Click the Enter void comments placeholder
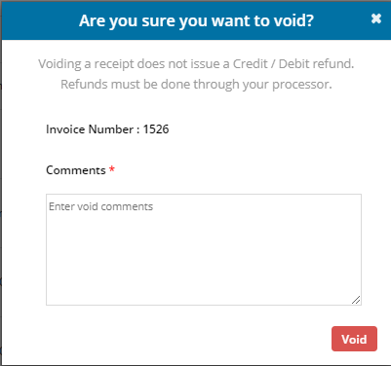Viewport: 391px width, 366px height. pos(100,206)
